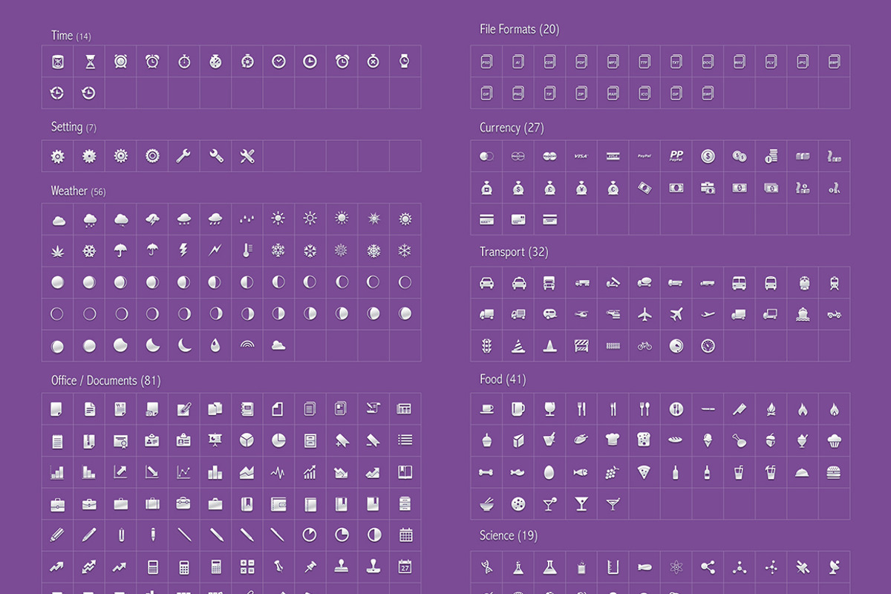
Task: Click the MP3 file format icon
Action: click(613, 62)
